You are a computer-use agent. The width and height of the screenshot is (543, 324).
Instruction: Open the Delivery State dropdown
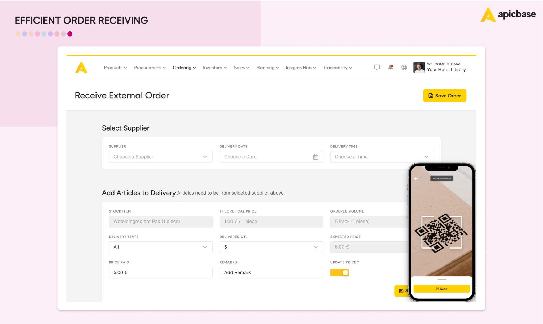161,247
